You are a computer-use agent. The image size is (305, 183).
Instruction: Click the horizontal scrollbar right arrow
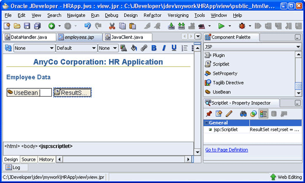188,160
